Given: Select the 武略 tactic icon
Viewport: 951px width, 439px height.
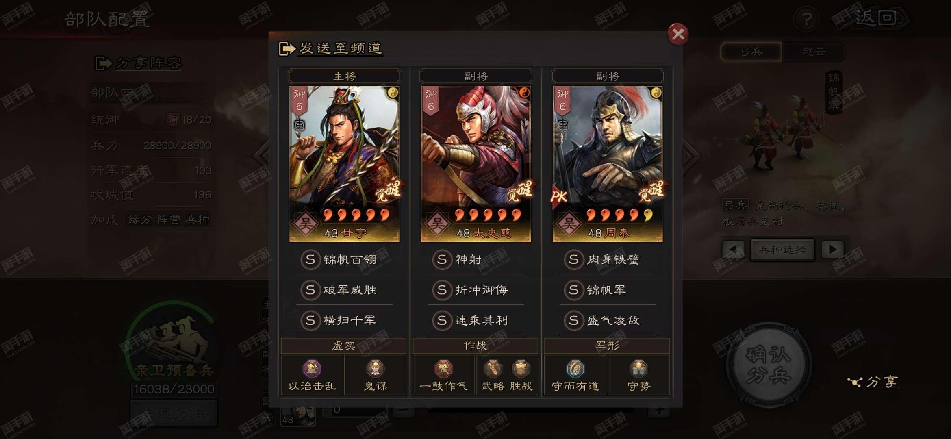Looking at the screenshot, I should coord(493,369).
